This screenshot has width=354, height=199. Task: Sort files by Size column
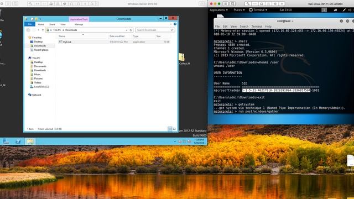click(159, 36)
